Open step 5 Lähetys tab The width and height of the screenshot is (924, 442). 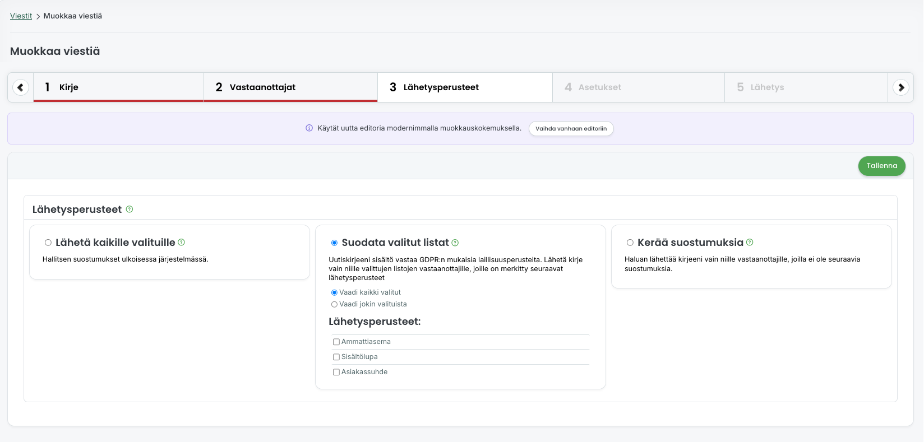point(806,87)
